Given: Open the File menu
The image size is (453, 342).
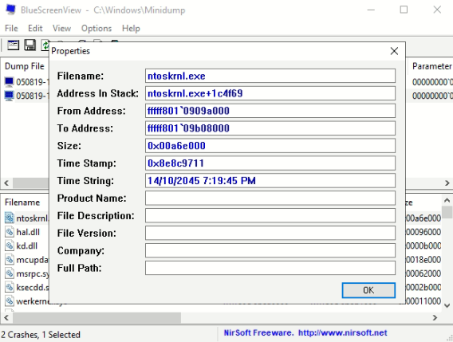Looking at the screenshot, I should (11, 29).
